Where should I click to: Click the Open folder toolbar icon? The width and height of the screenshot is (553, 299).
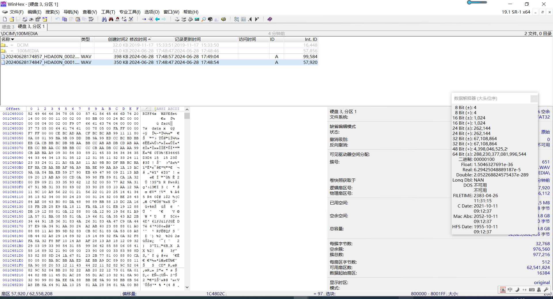tap(45, 19)
